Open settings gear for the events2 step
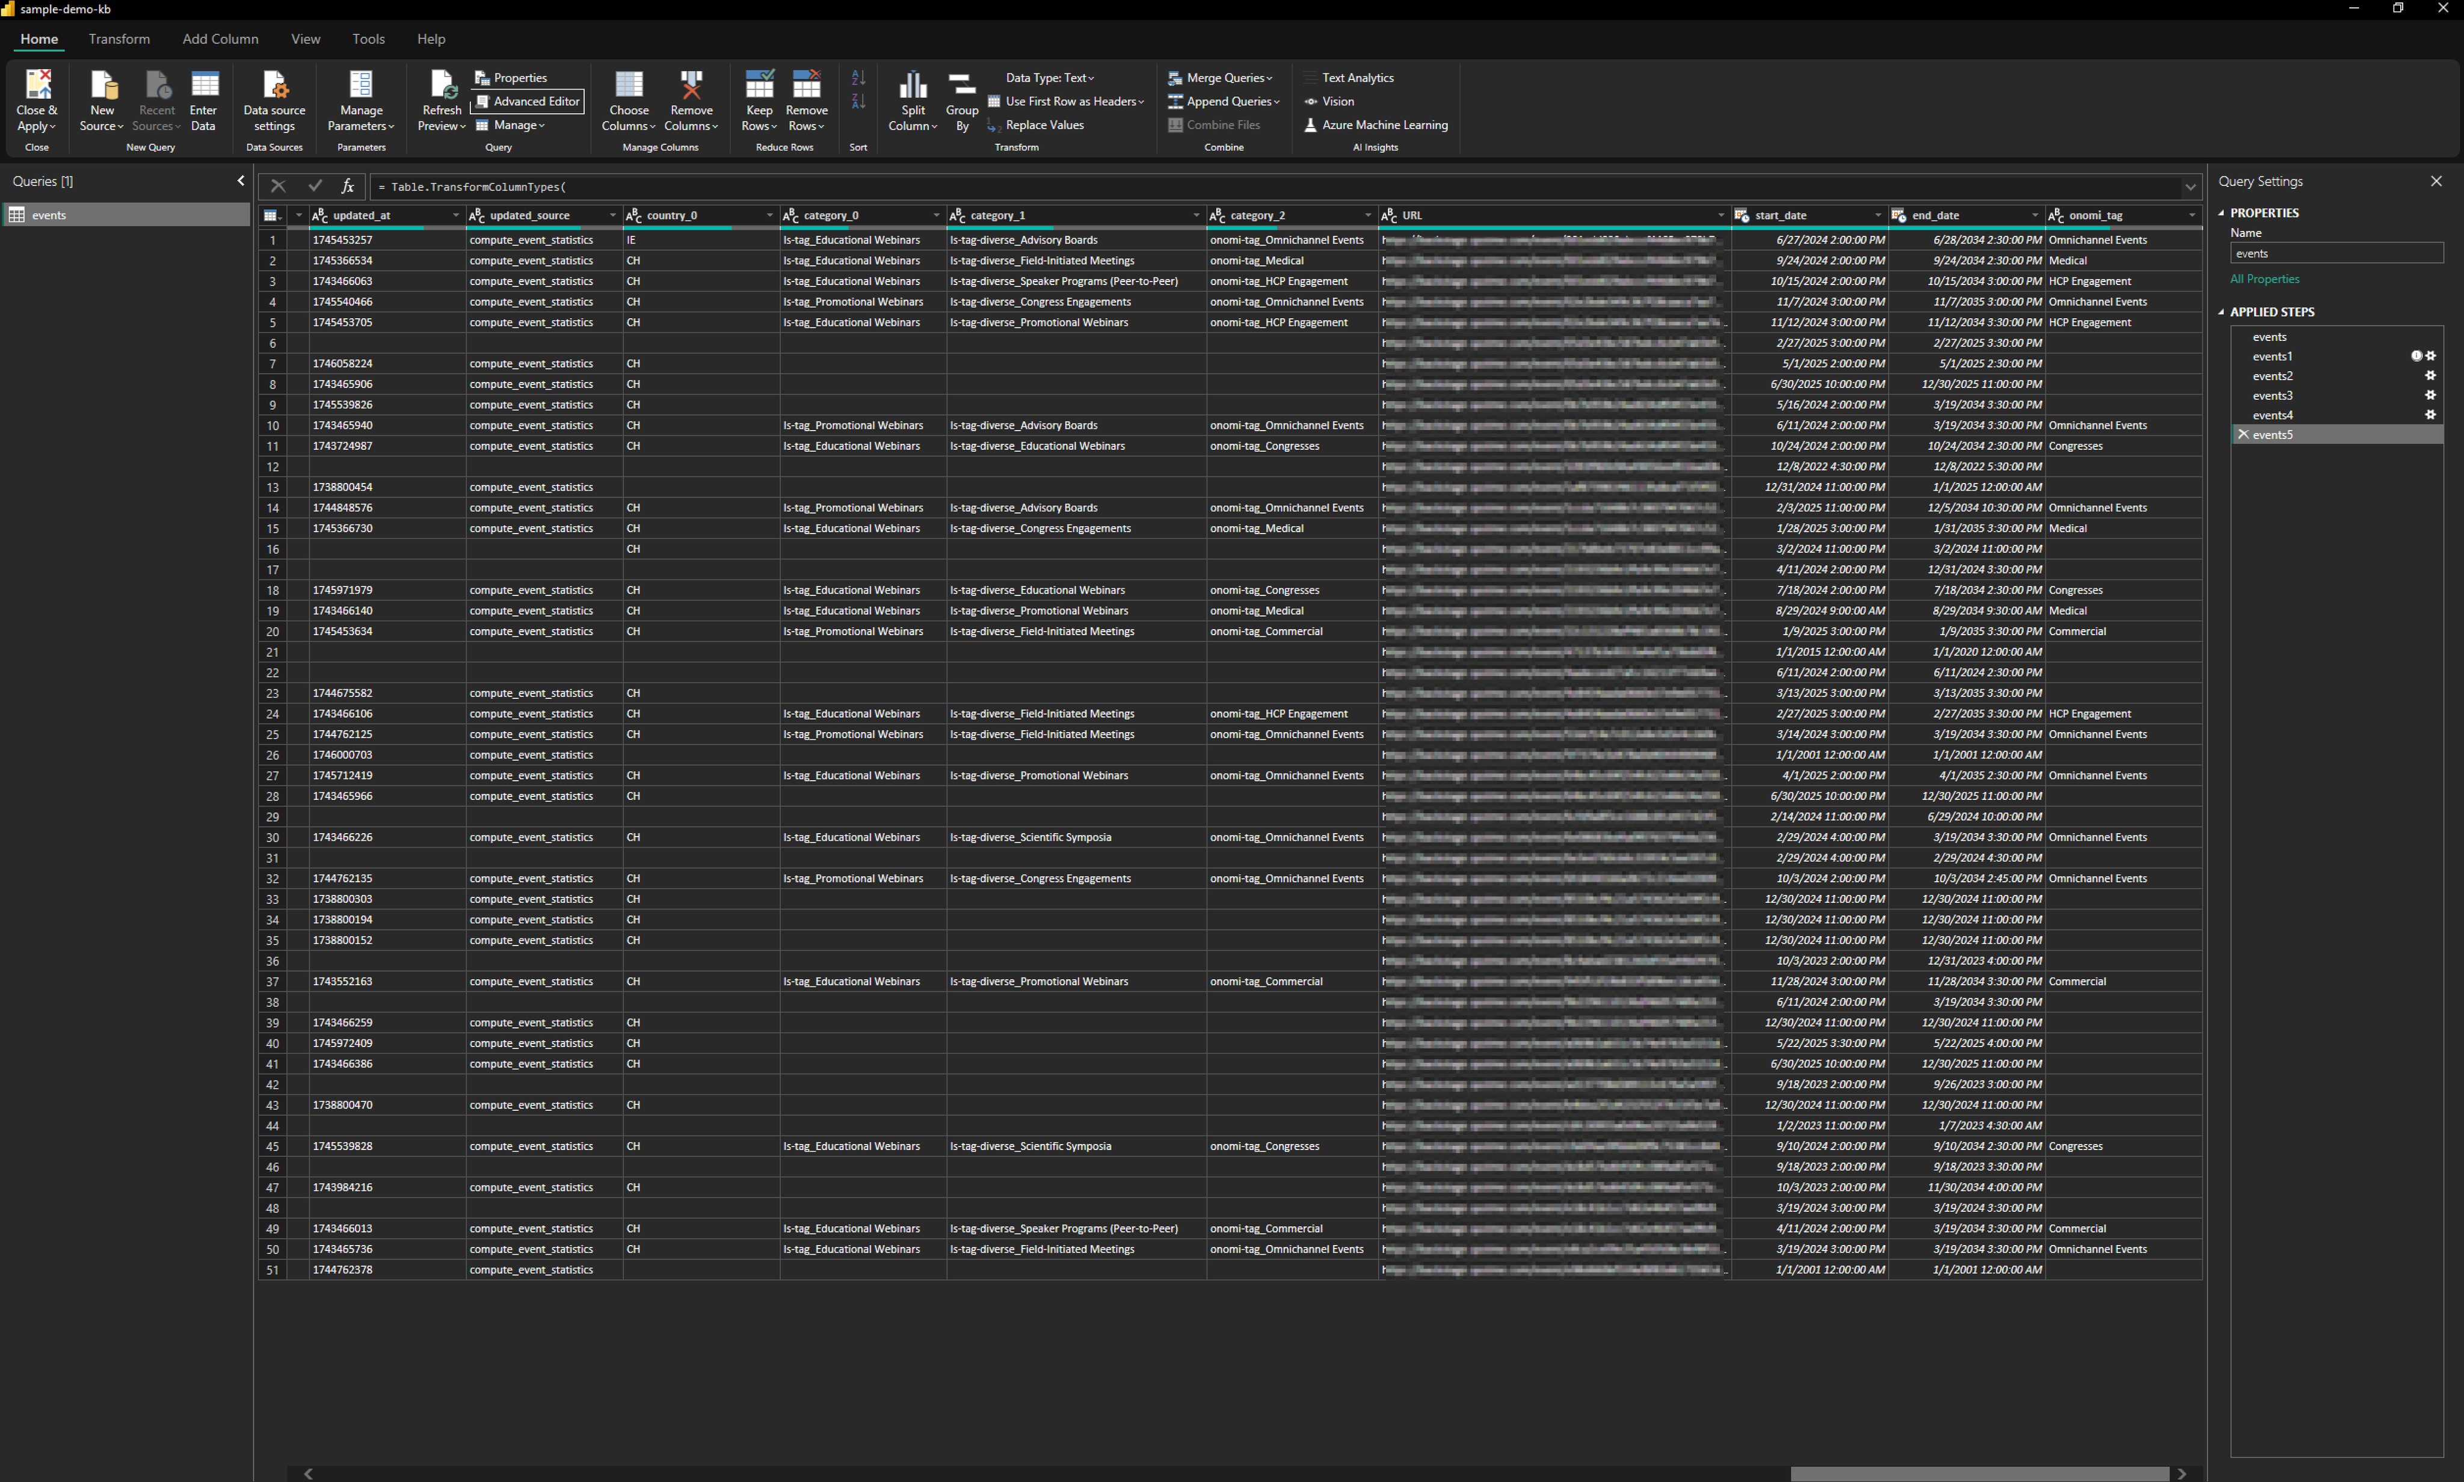The height and width of the screenshot is (1482, 2464). pyautogui.click(x=2430, y=375)
